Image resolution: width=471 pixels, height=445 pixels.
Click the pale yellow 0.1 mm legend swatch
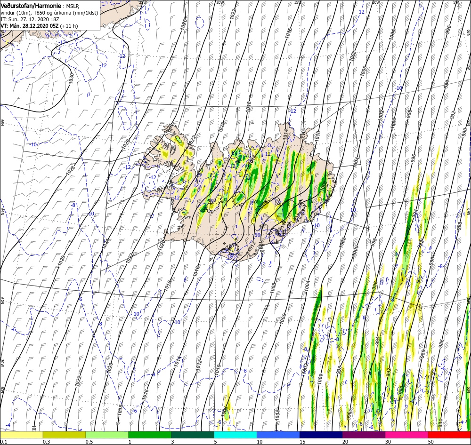pyautogui.click(x=21, y=435)
